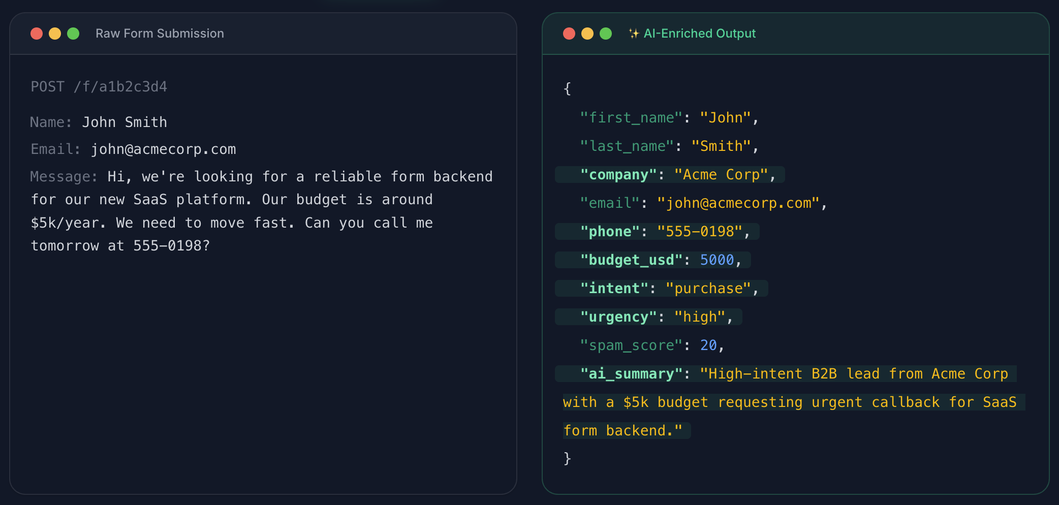Image resolution: width=1059 pixels, height=505 pixels.
Task: Select the highlighted "phone" key in JSON
Action: 610,232
